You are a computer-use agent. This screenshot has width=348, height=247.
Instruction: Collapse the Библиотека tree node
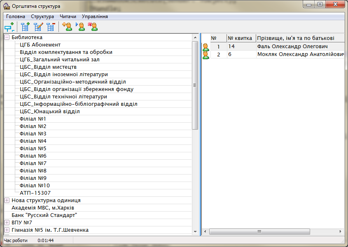(7, 37)
